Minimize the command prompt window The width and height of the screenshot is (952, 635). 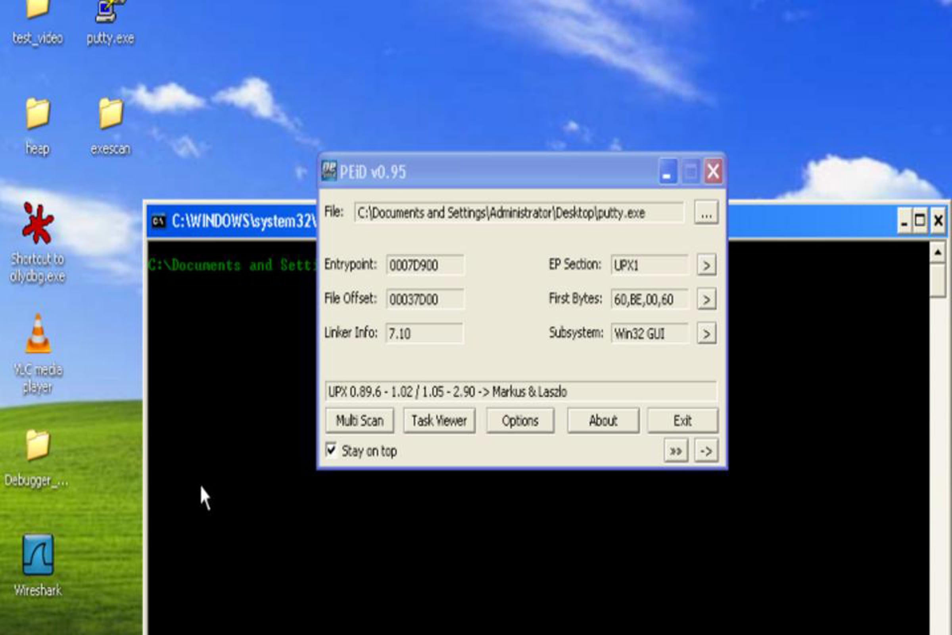pyautogui.click(x=904, y=221)
